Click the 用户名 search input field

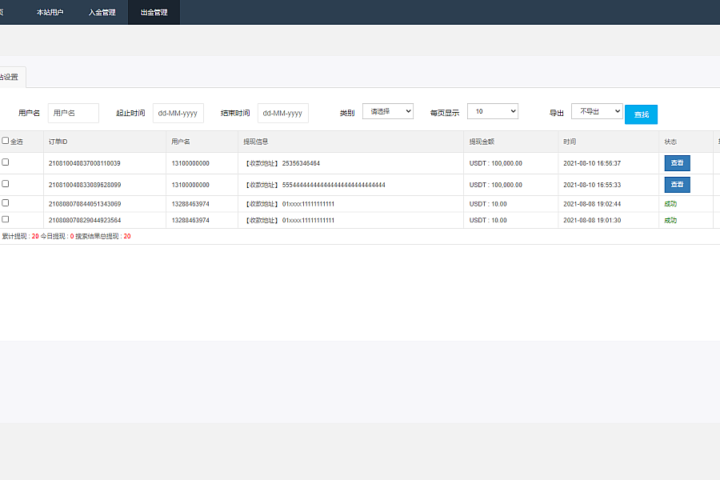pos(73,114)
